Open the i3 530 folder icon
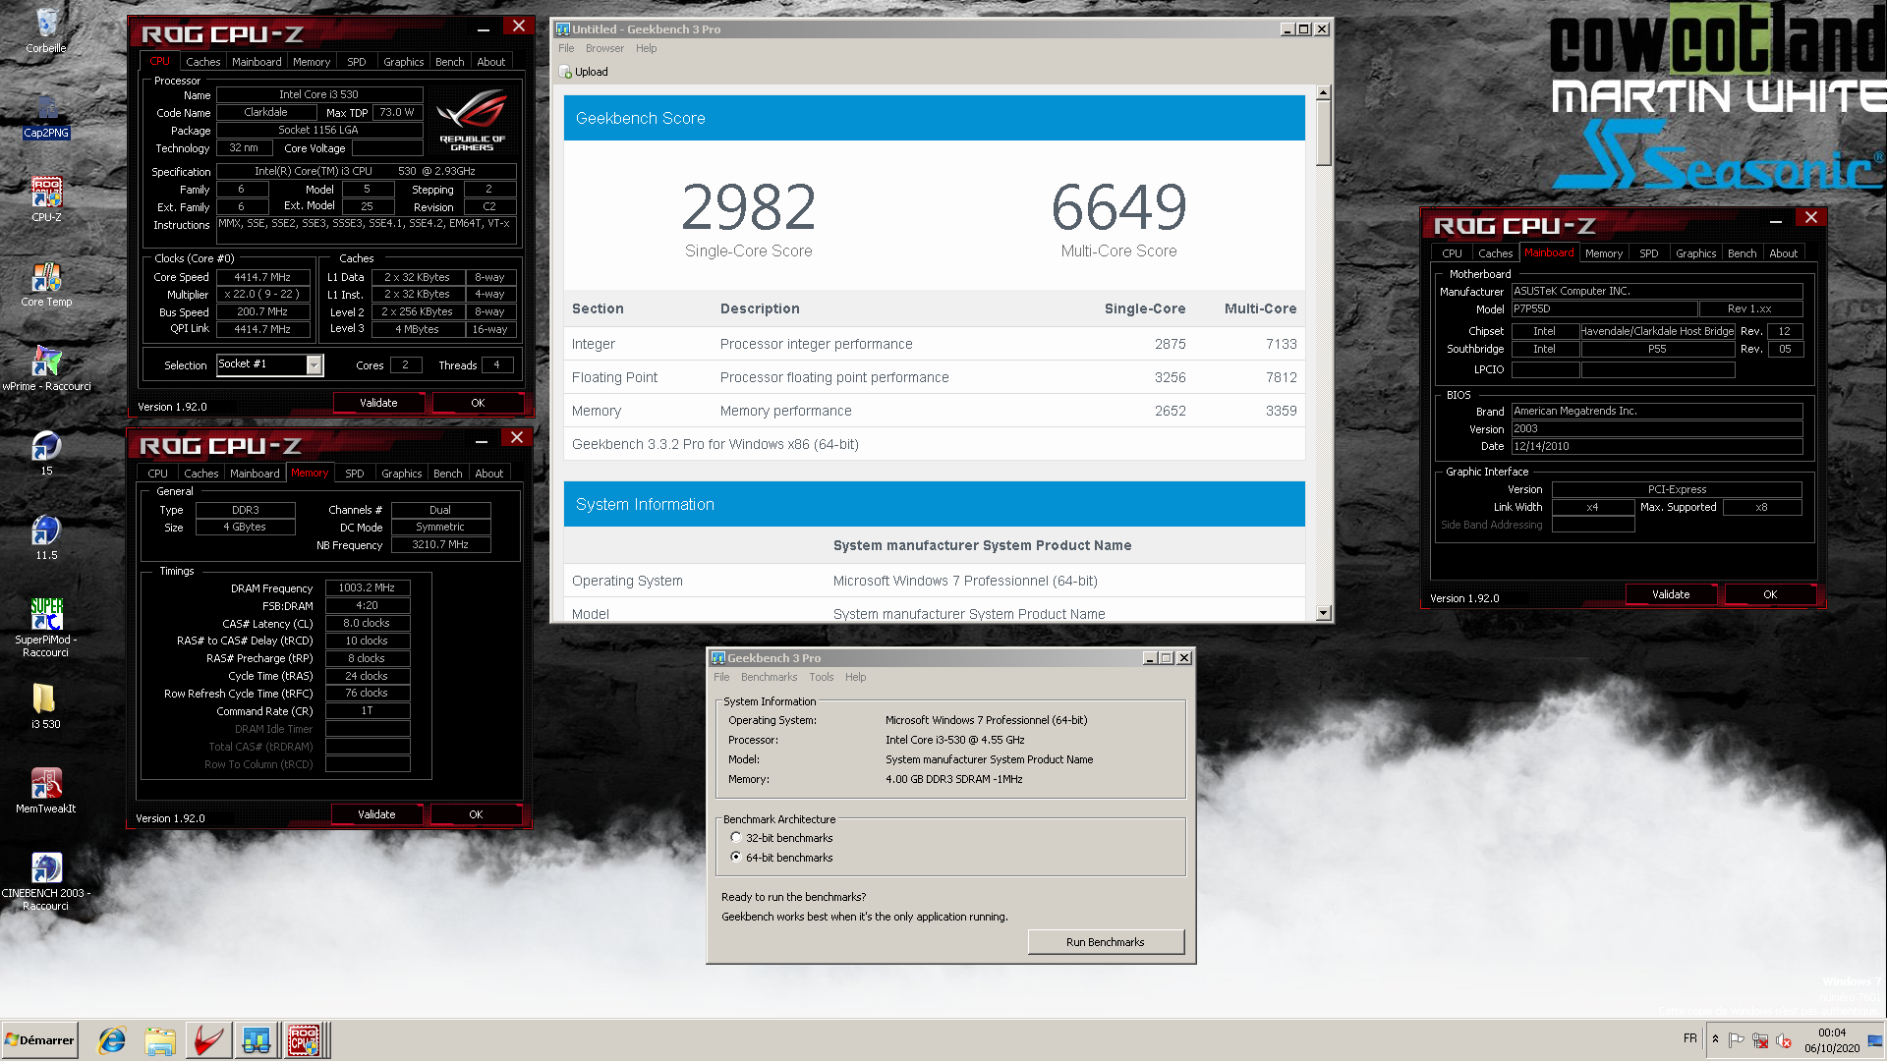 (45, 706)
